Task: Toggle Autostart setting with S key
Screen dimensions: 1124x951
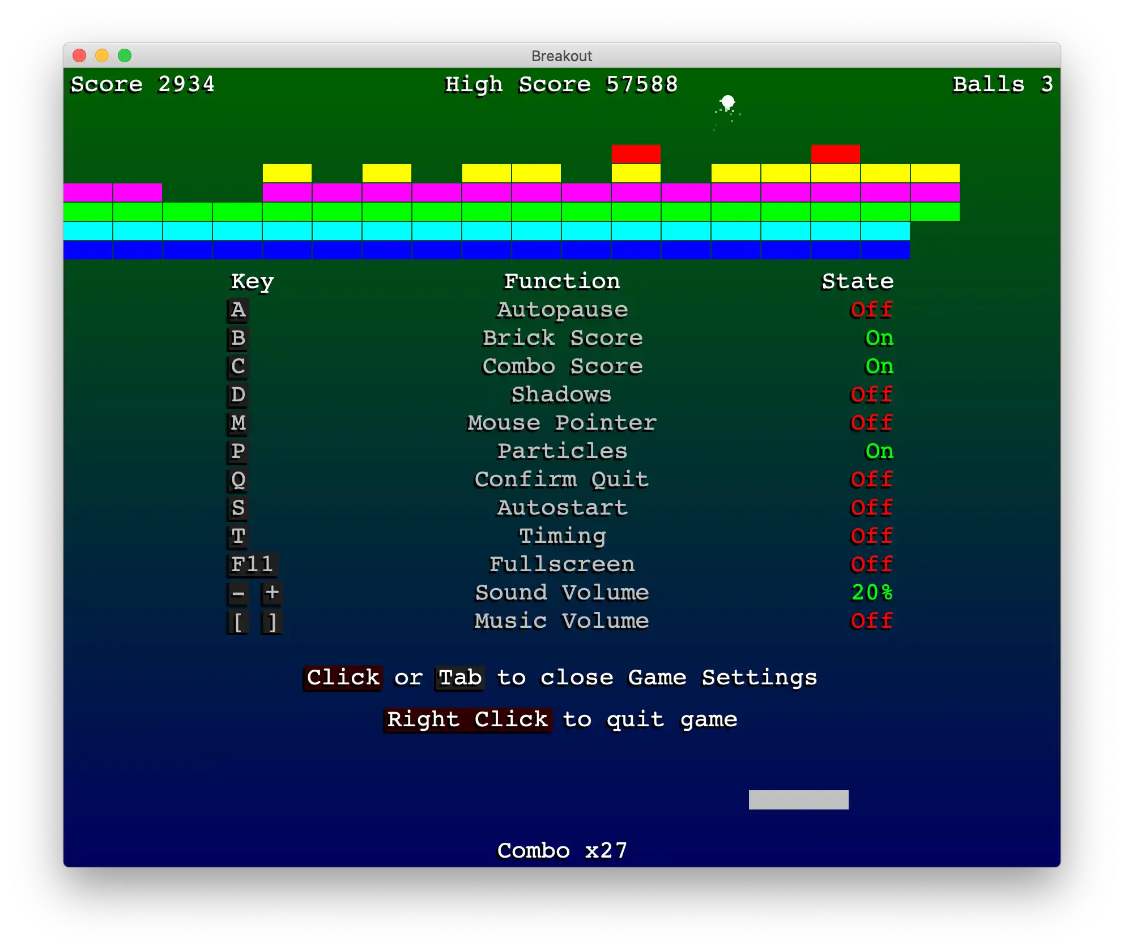Action: click(x=239, y=507)
